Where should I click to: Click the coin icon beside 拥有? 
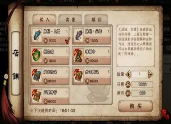(x=128, y=93)
